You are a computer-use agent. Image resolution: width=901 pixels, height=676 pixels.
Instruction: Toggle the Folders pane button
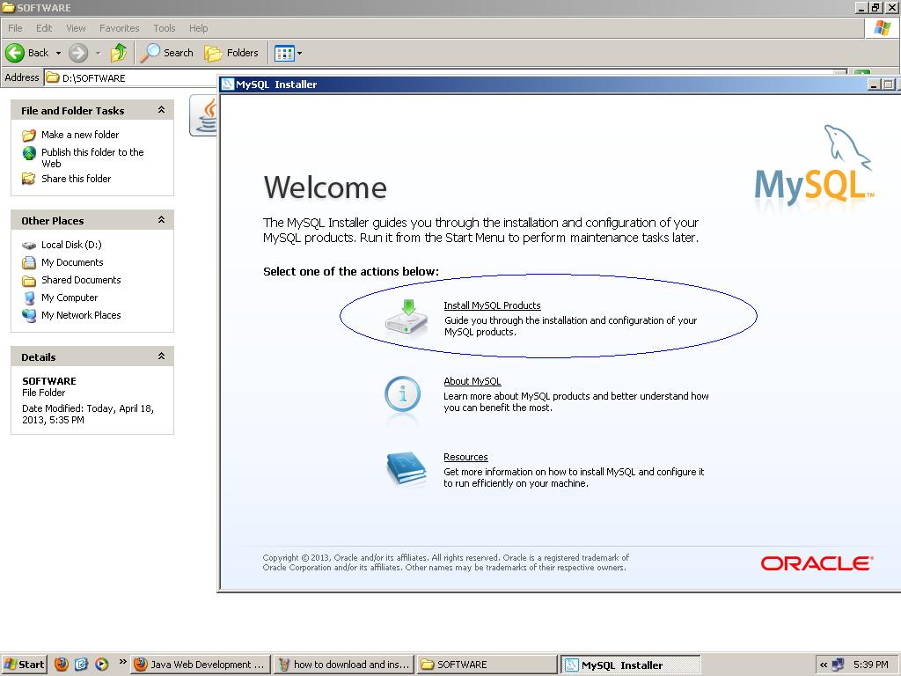click(x=231, y=53)
